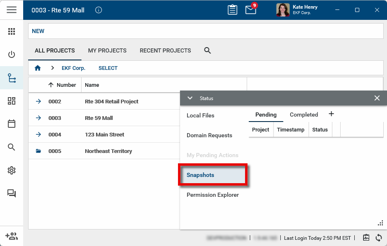Open the hamburger navigation menu
This screenshot has height=246, width=387.
(12, 10)
